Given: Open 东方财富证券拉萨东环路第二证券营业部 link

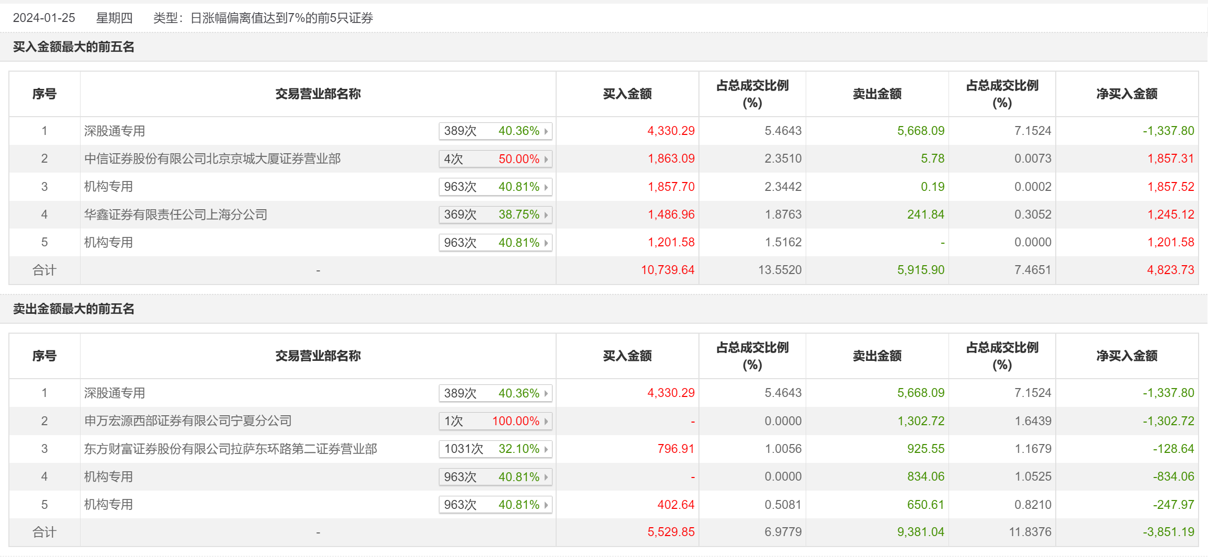Looking at the screenshot, I should 231,449.
